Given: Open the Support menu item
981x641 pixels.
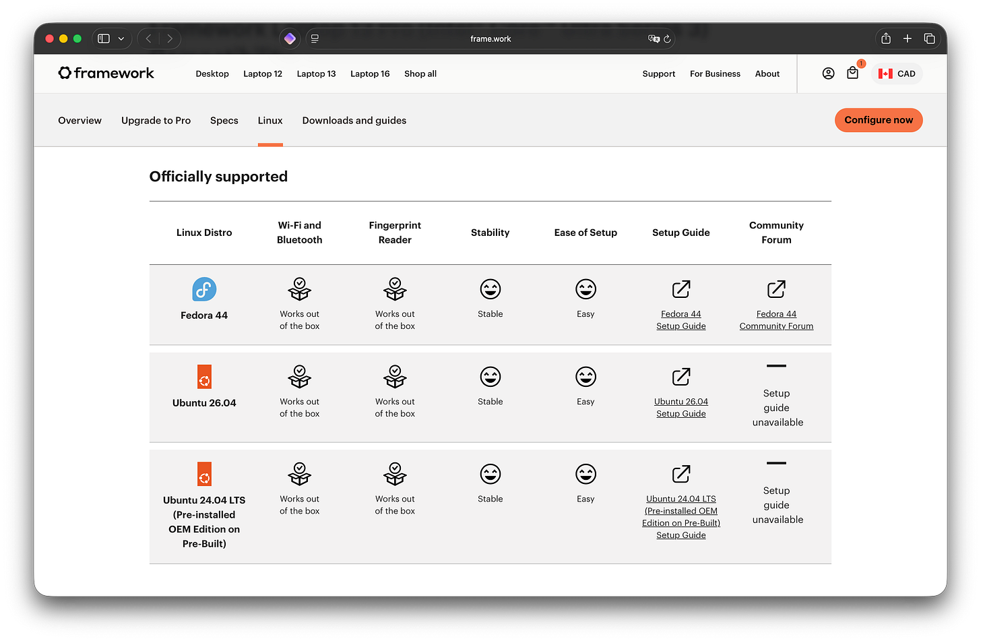Looking at the screenshot, I should tap(659, 73).
